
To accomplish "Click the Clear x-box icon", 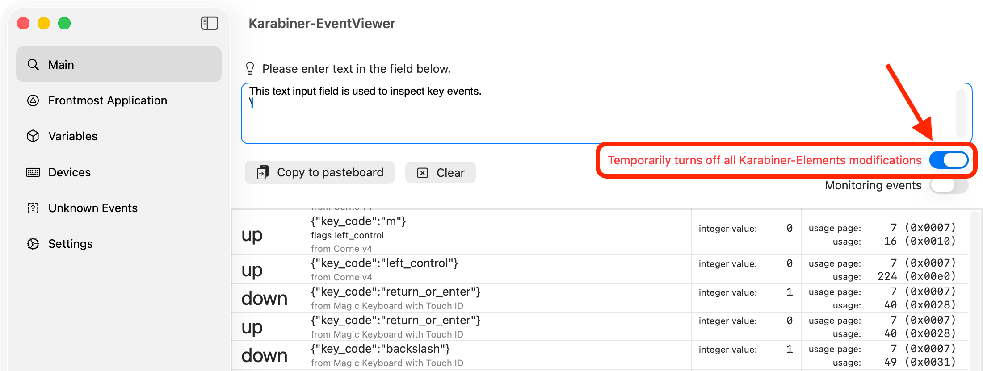I will pos(423,173).
